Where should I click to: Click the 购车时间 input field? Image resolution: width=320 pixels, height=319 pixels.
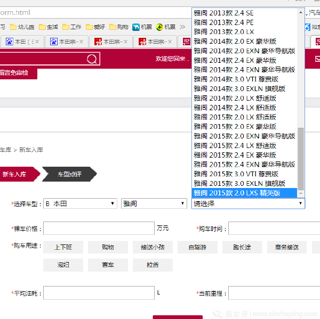[274, 228]
